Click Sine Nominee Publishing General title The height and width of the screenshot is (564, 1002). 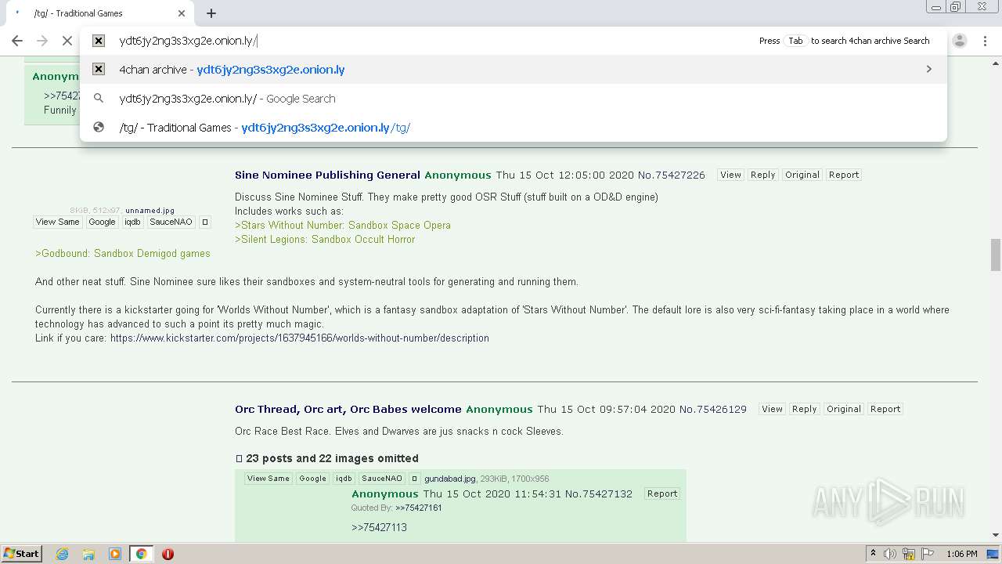pos(327,175)
